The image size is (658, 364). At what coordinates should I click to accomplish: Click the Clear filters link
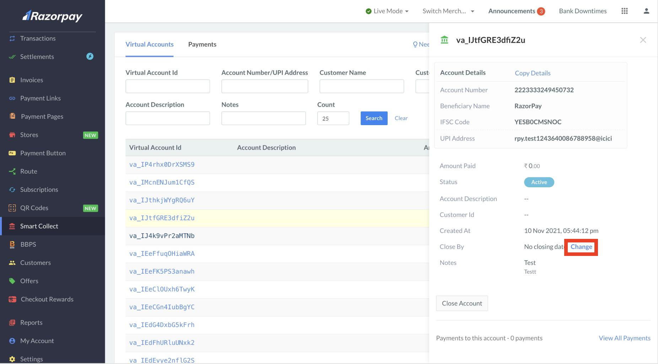click(x=401, y=118)
